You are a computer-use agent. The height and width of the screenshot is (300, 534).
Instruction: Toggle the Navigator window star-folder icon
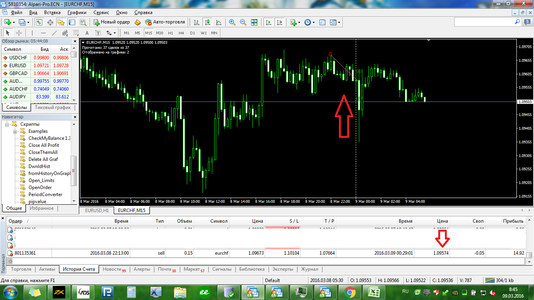[x=61, y=22]
